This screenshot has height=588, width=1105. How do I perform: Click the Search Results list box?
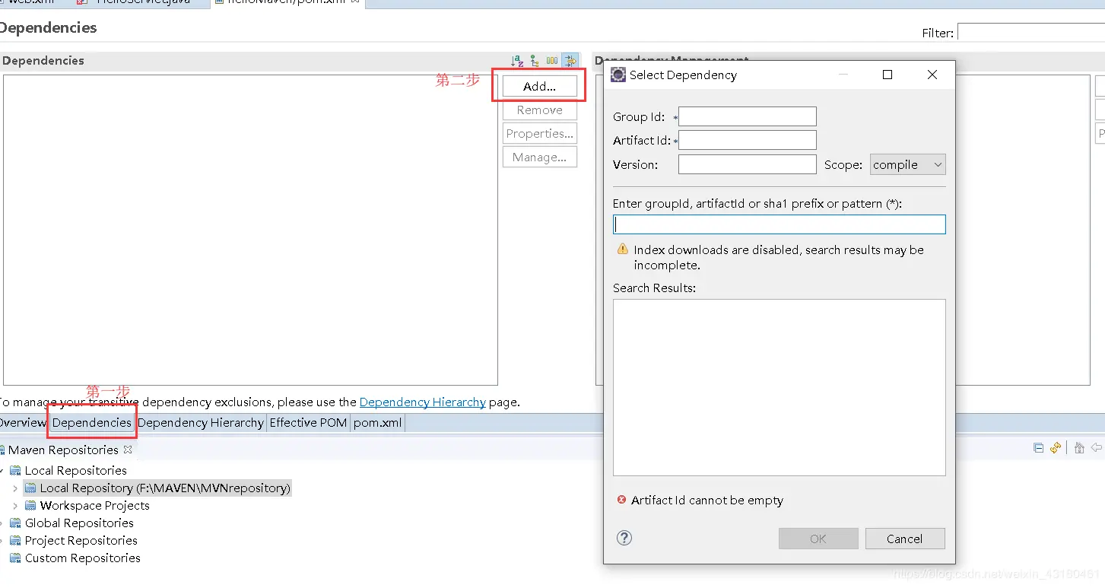[780, 387]
